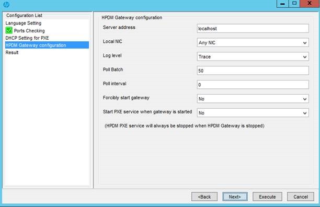The width and height of the screenshot is (320, 207).
Task: Click the Poll interval label
Action: point(115,84)
